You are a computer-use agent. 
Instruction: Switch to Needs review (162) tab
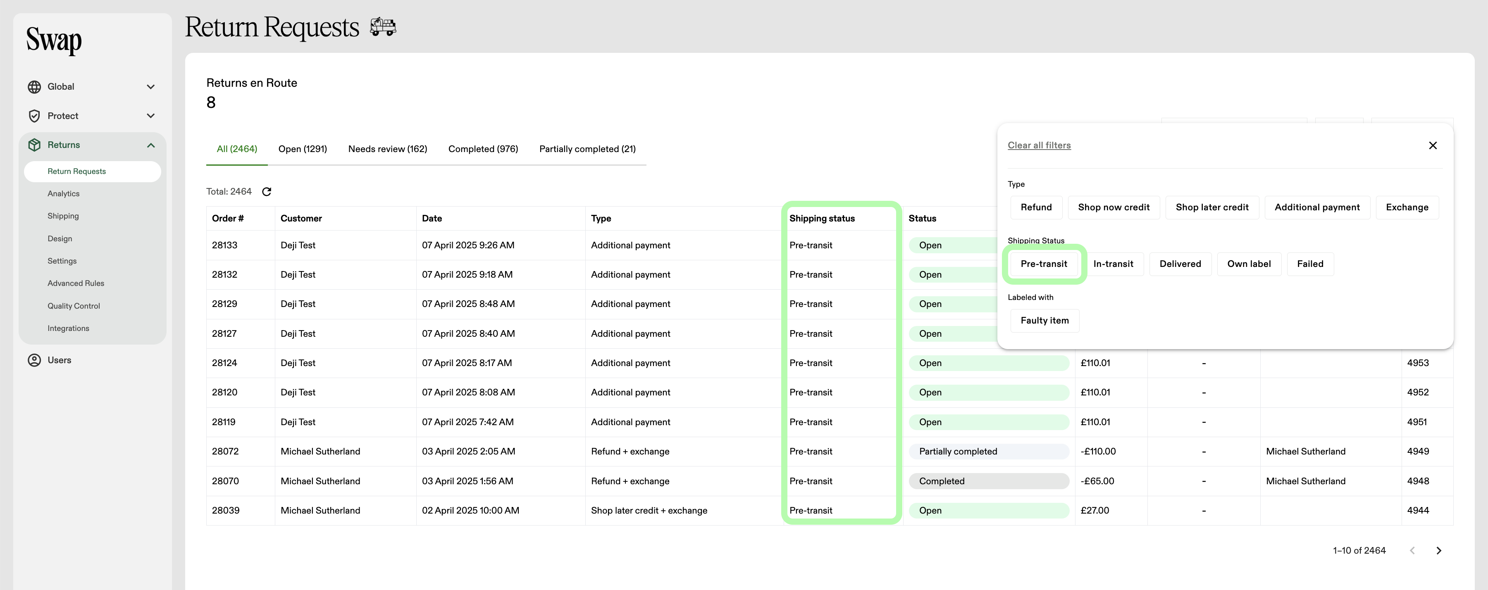pyautogui.click(x=388, y=149)
